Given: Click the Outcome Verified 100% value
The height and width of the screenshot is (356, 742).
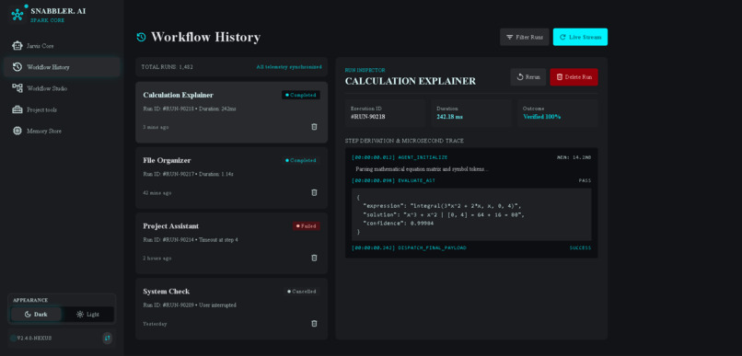Looking at the screenshot, I should [542, 117].
